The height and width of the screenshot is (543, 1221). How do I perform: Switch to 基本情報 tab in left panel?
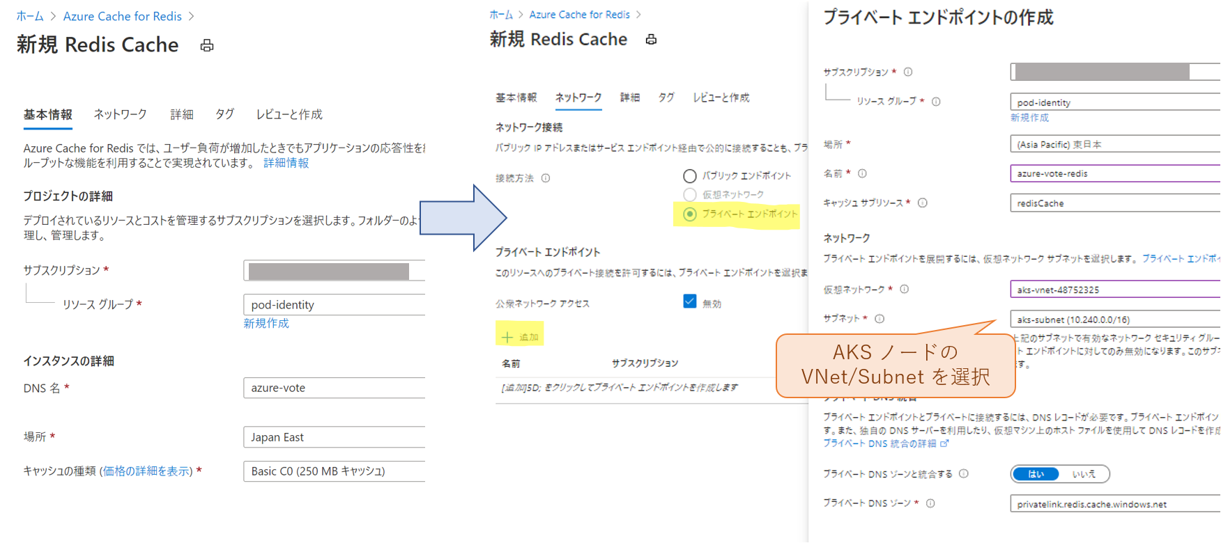[48, 115]
